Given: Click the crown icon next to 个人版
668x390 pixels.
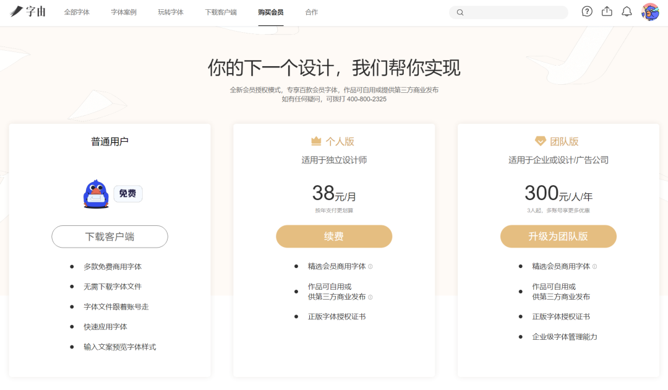Looking at the screenshot, I should 316,141.
